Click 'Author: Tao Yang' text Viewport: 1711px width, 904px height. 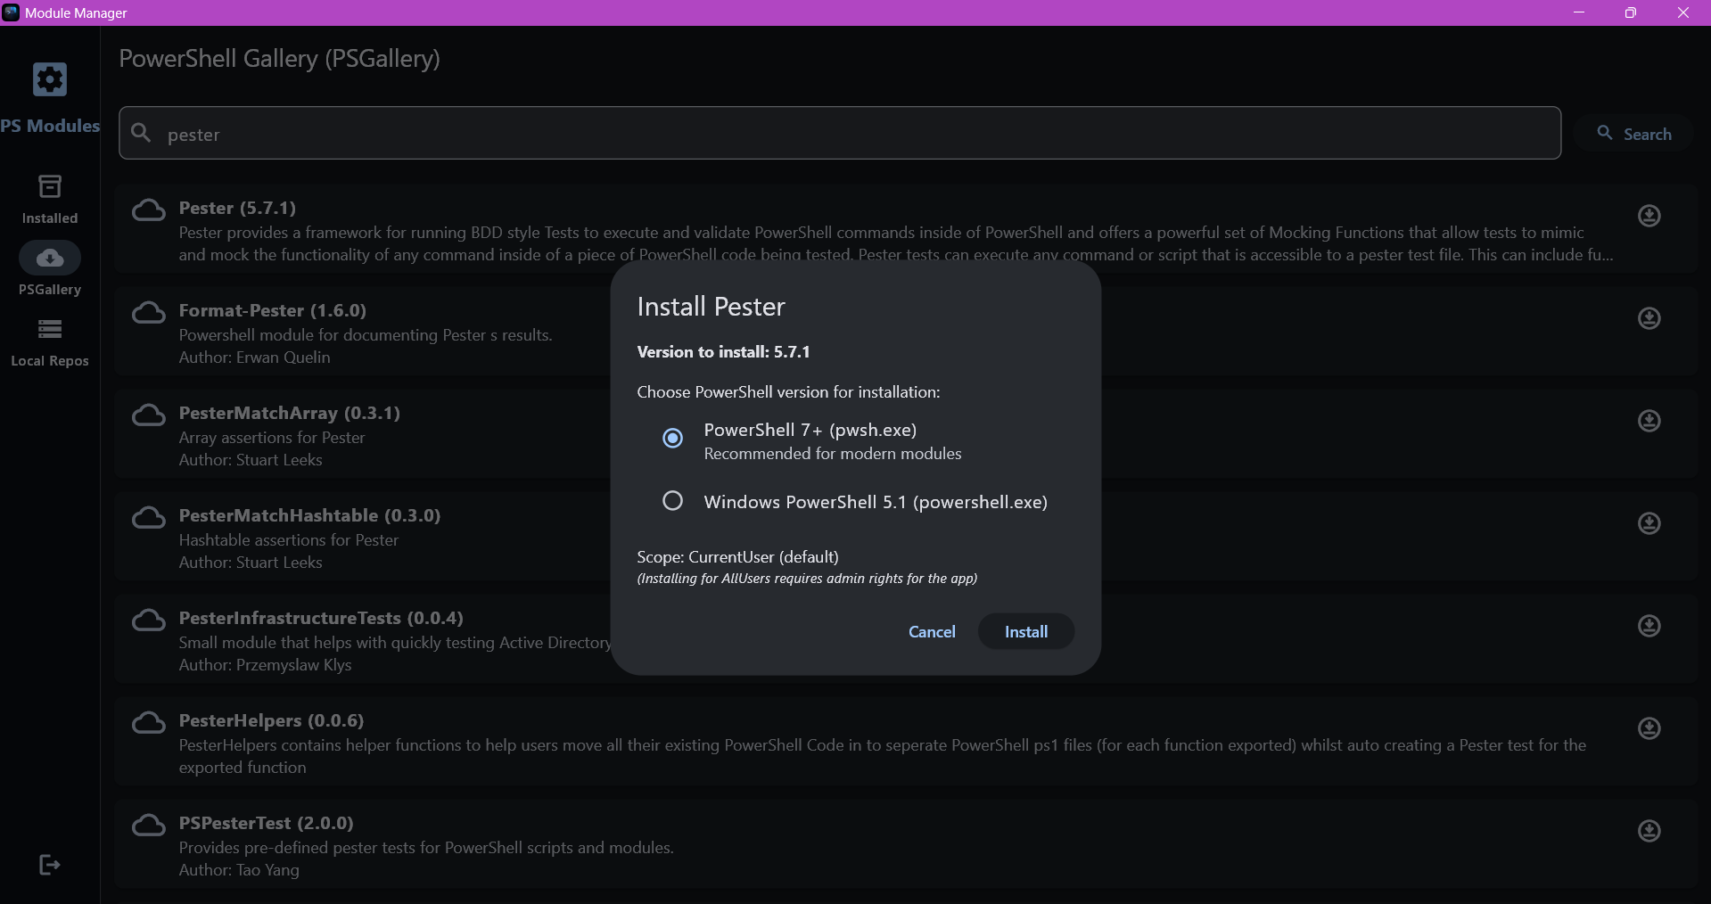(x=239, y=870)
